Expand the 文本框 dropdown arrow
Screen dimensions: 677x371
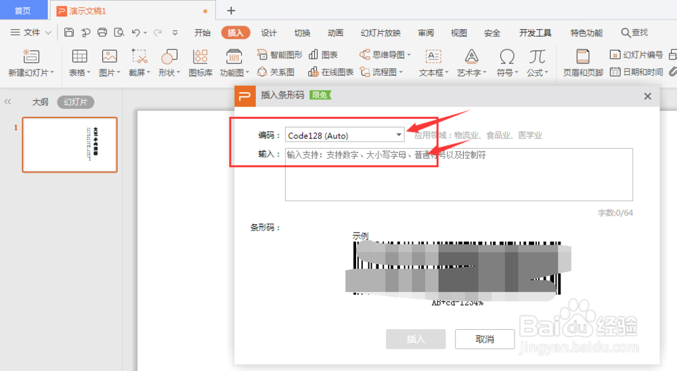point(447,72)
